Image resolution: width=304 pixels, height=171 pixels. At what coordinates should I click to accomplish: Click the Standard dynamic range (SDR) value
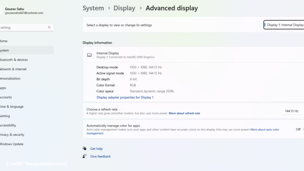[152, 91]
